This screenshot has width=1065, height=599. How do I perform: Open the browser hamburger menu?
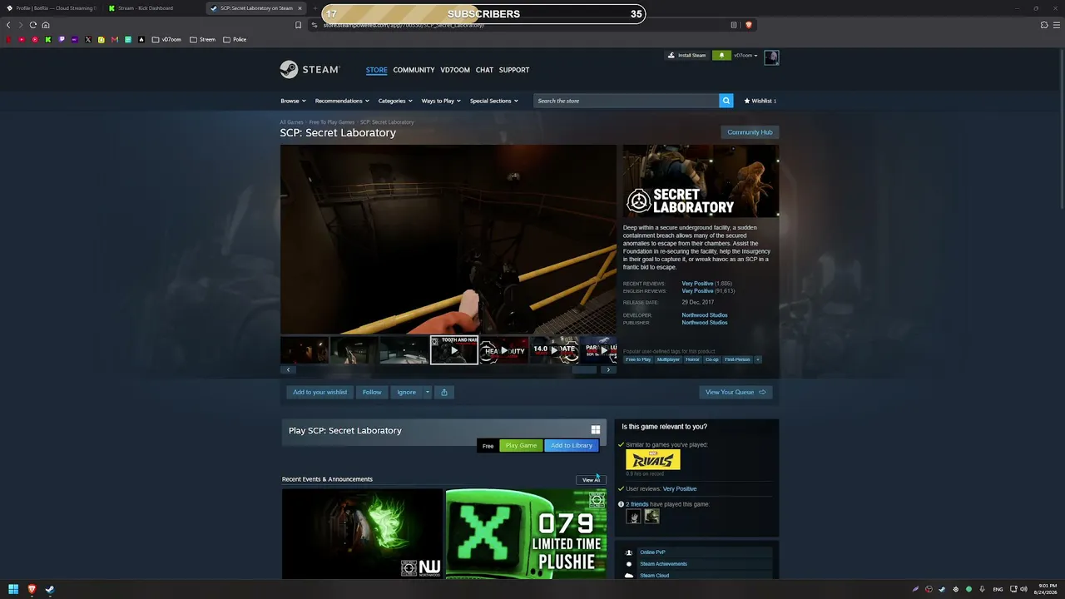coord(1057,25)
